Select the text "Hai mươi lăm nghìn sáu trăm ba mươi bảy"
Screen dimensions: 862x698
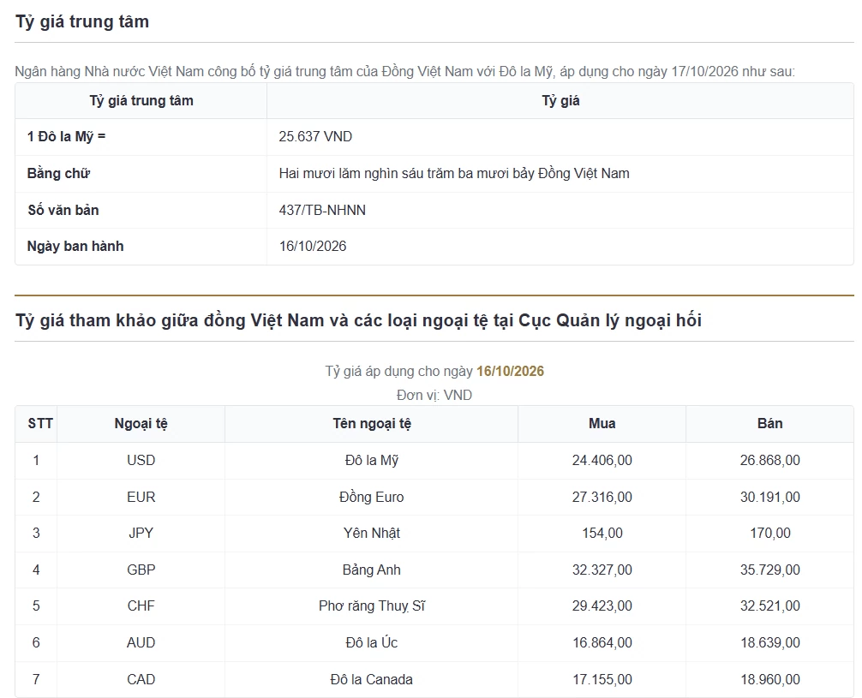pyautogui.click(x=406, y=173)
